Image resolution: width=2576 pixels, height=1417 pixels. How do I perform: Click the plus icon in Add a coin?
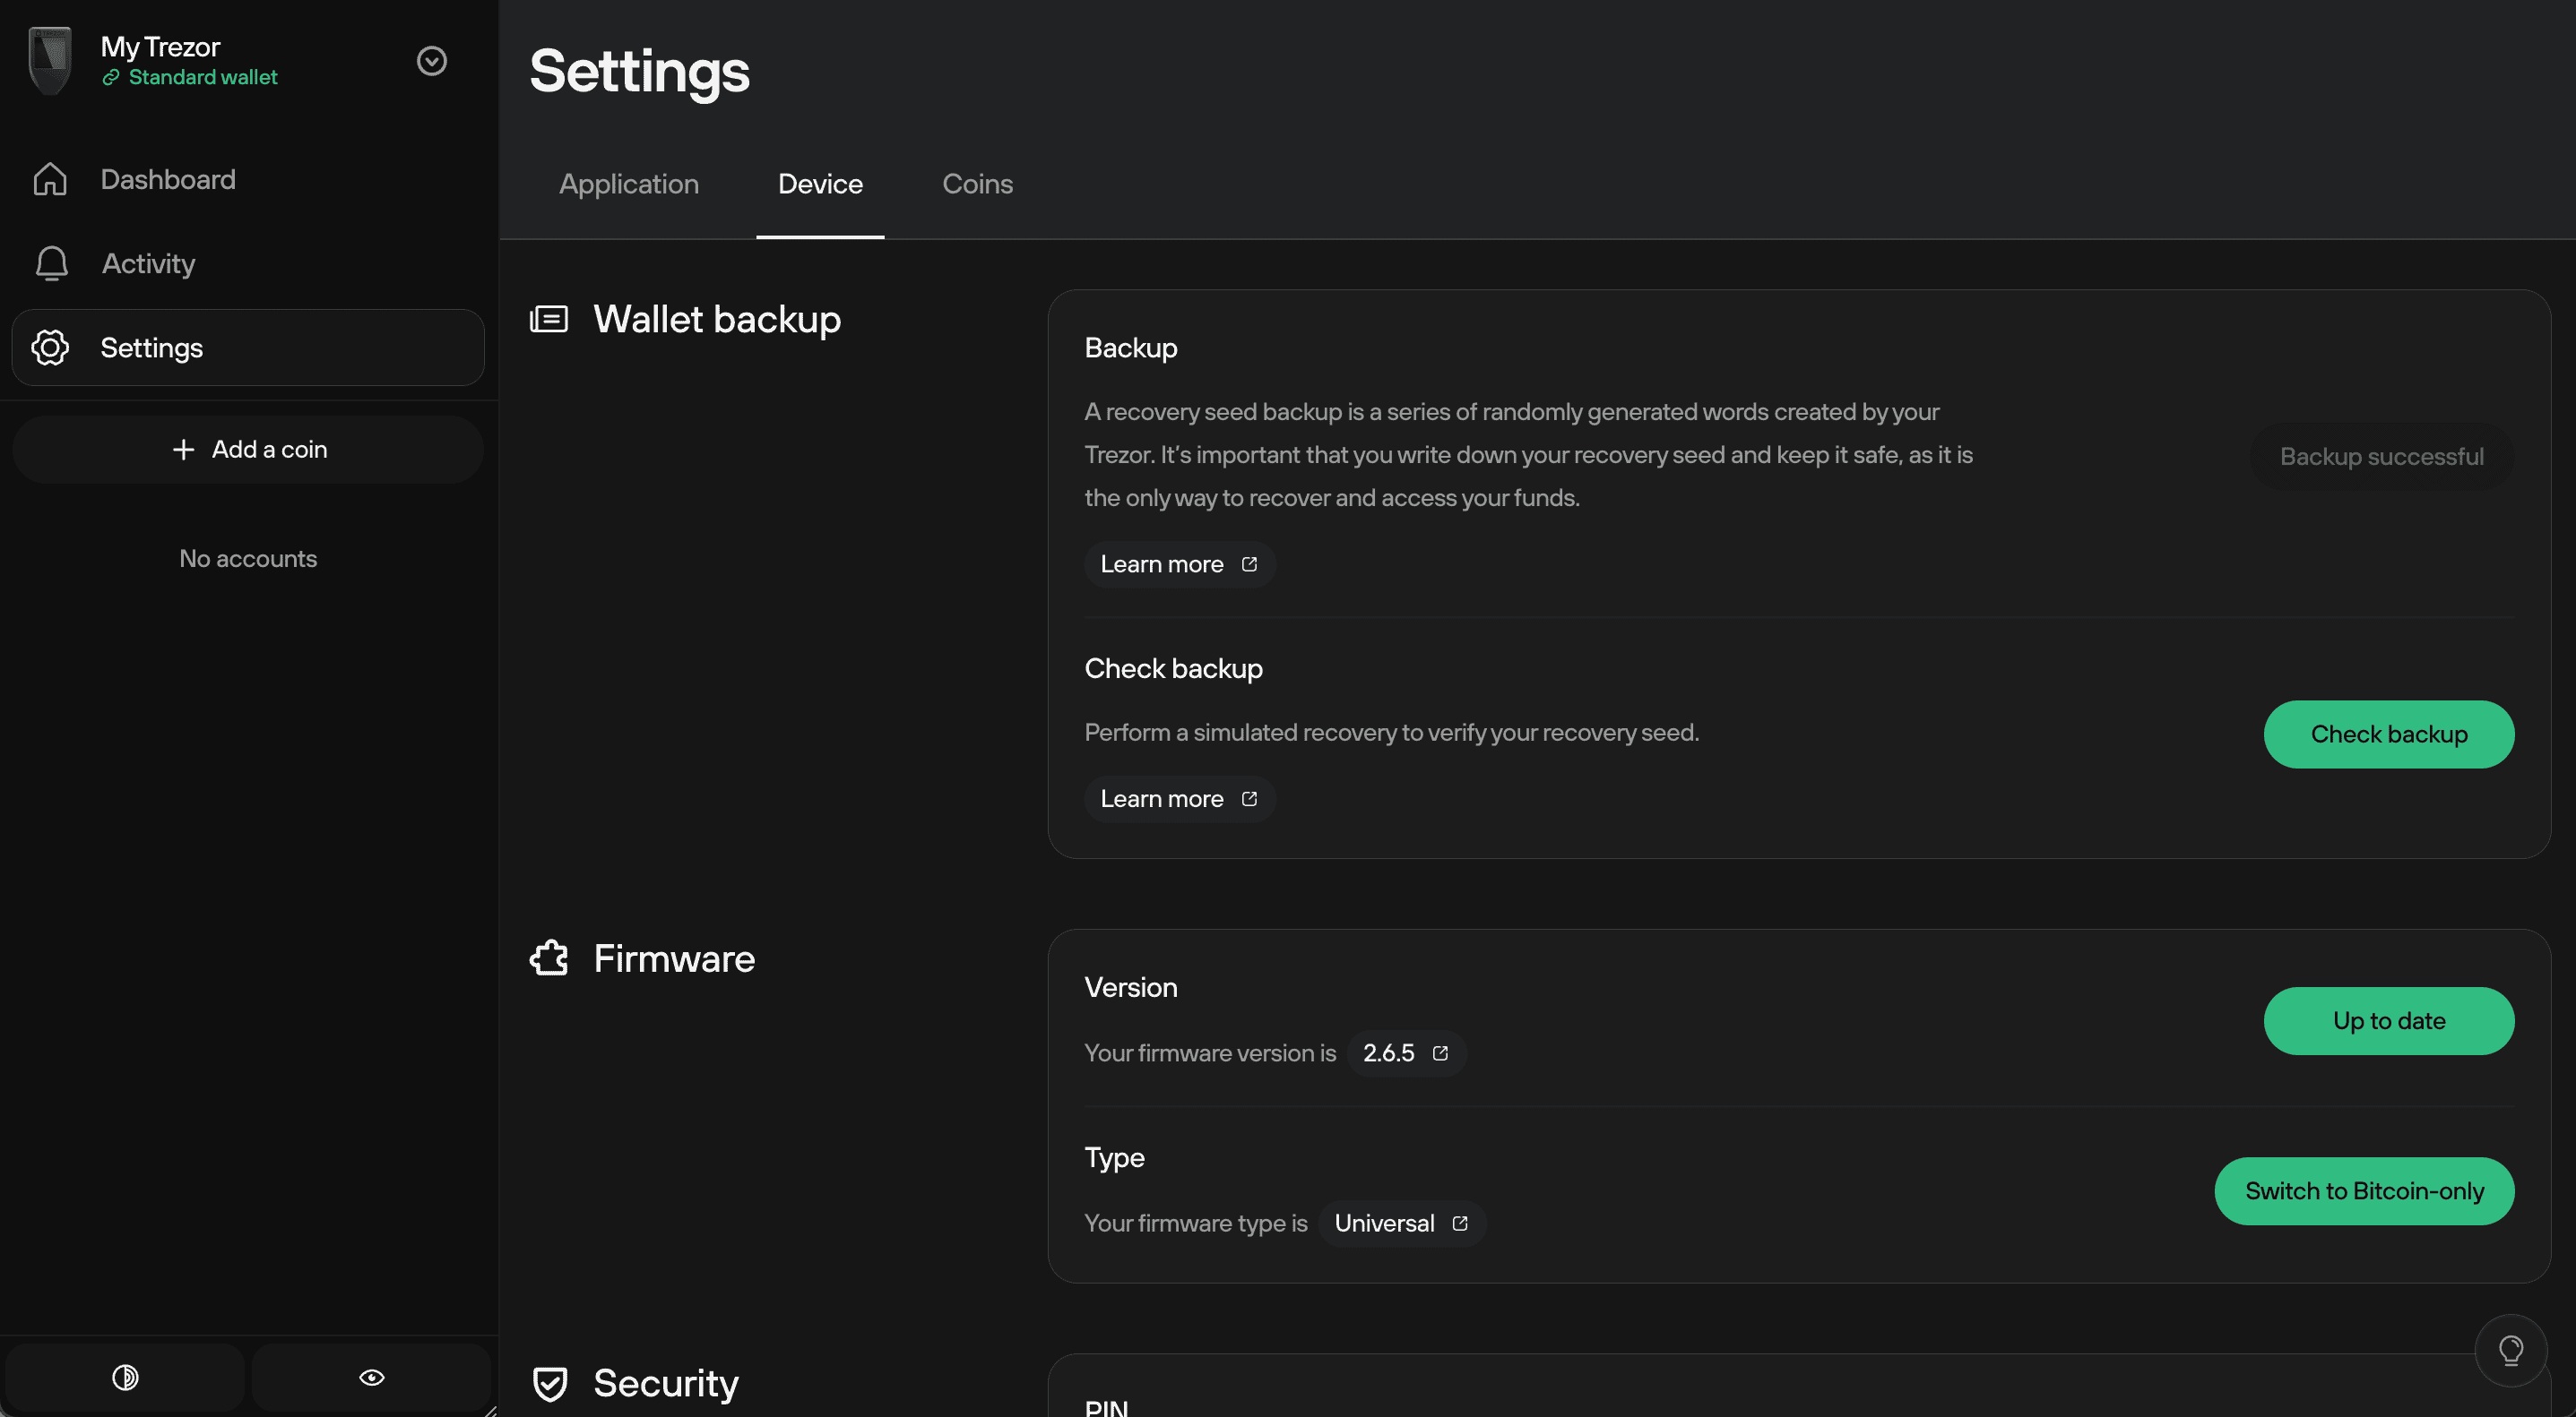click(x=183, y=450)
